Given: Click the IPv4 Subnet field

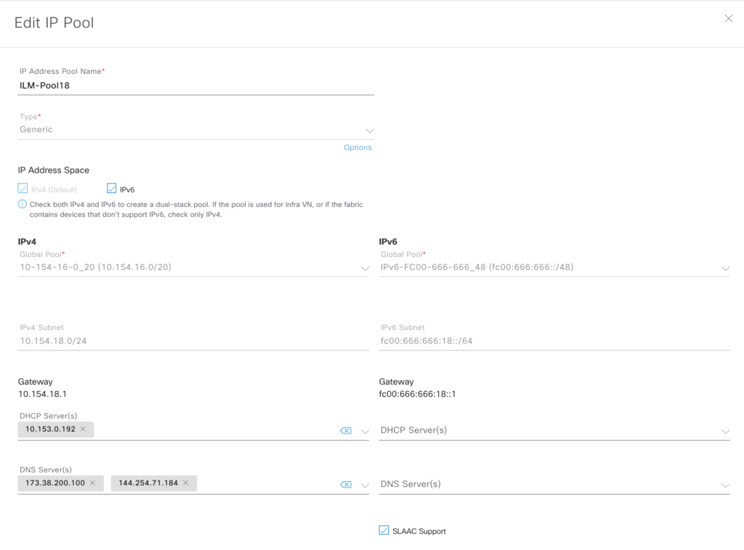Looking at the screenshot, I should click(193, 341).
